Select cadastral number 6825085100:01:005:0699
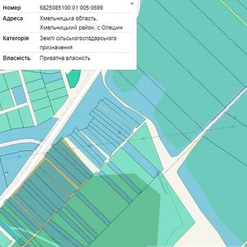247x247 pixels. click(71, 8)
